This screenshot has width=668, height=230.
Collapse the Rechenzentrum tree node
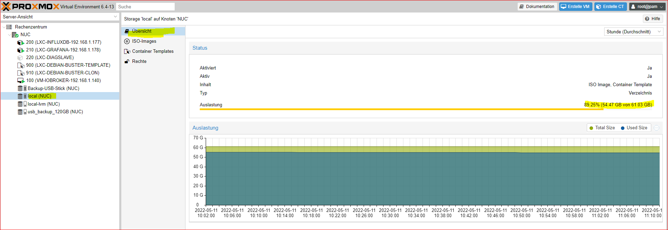coord(4,27)
